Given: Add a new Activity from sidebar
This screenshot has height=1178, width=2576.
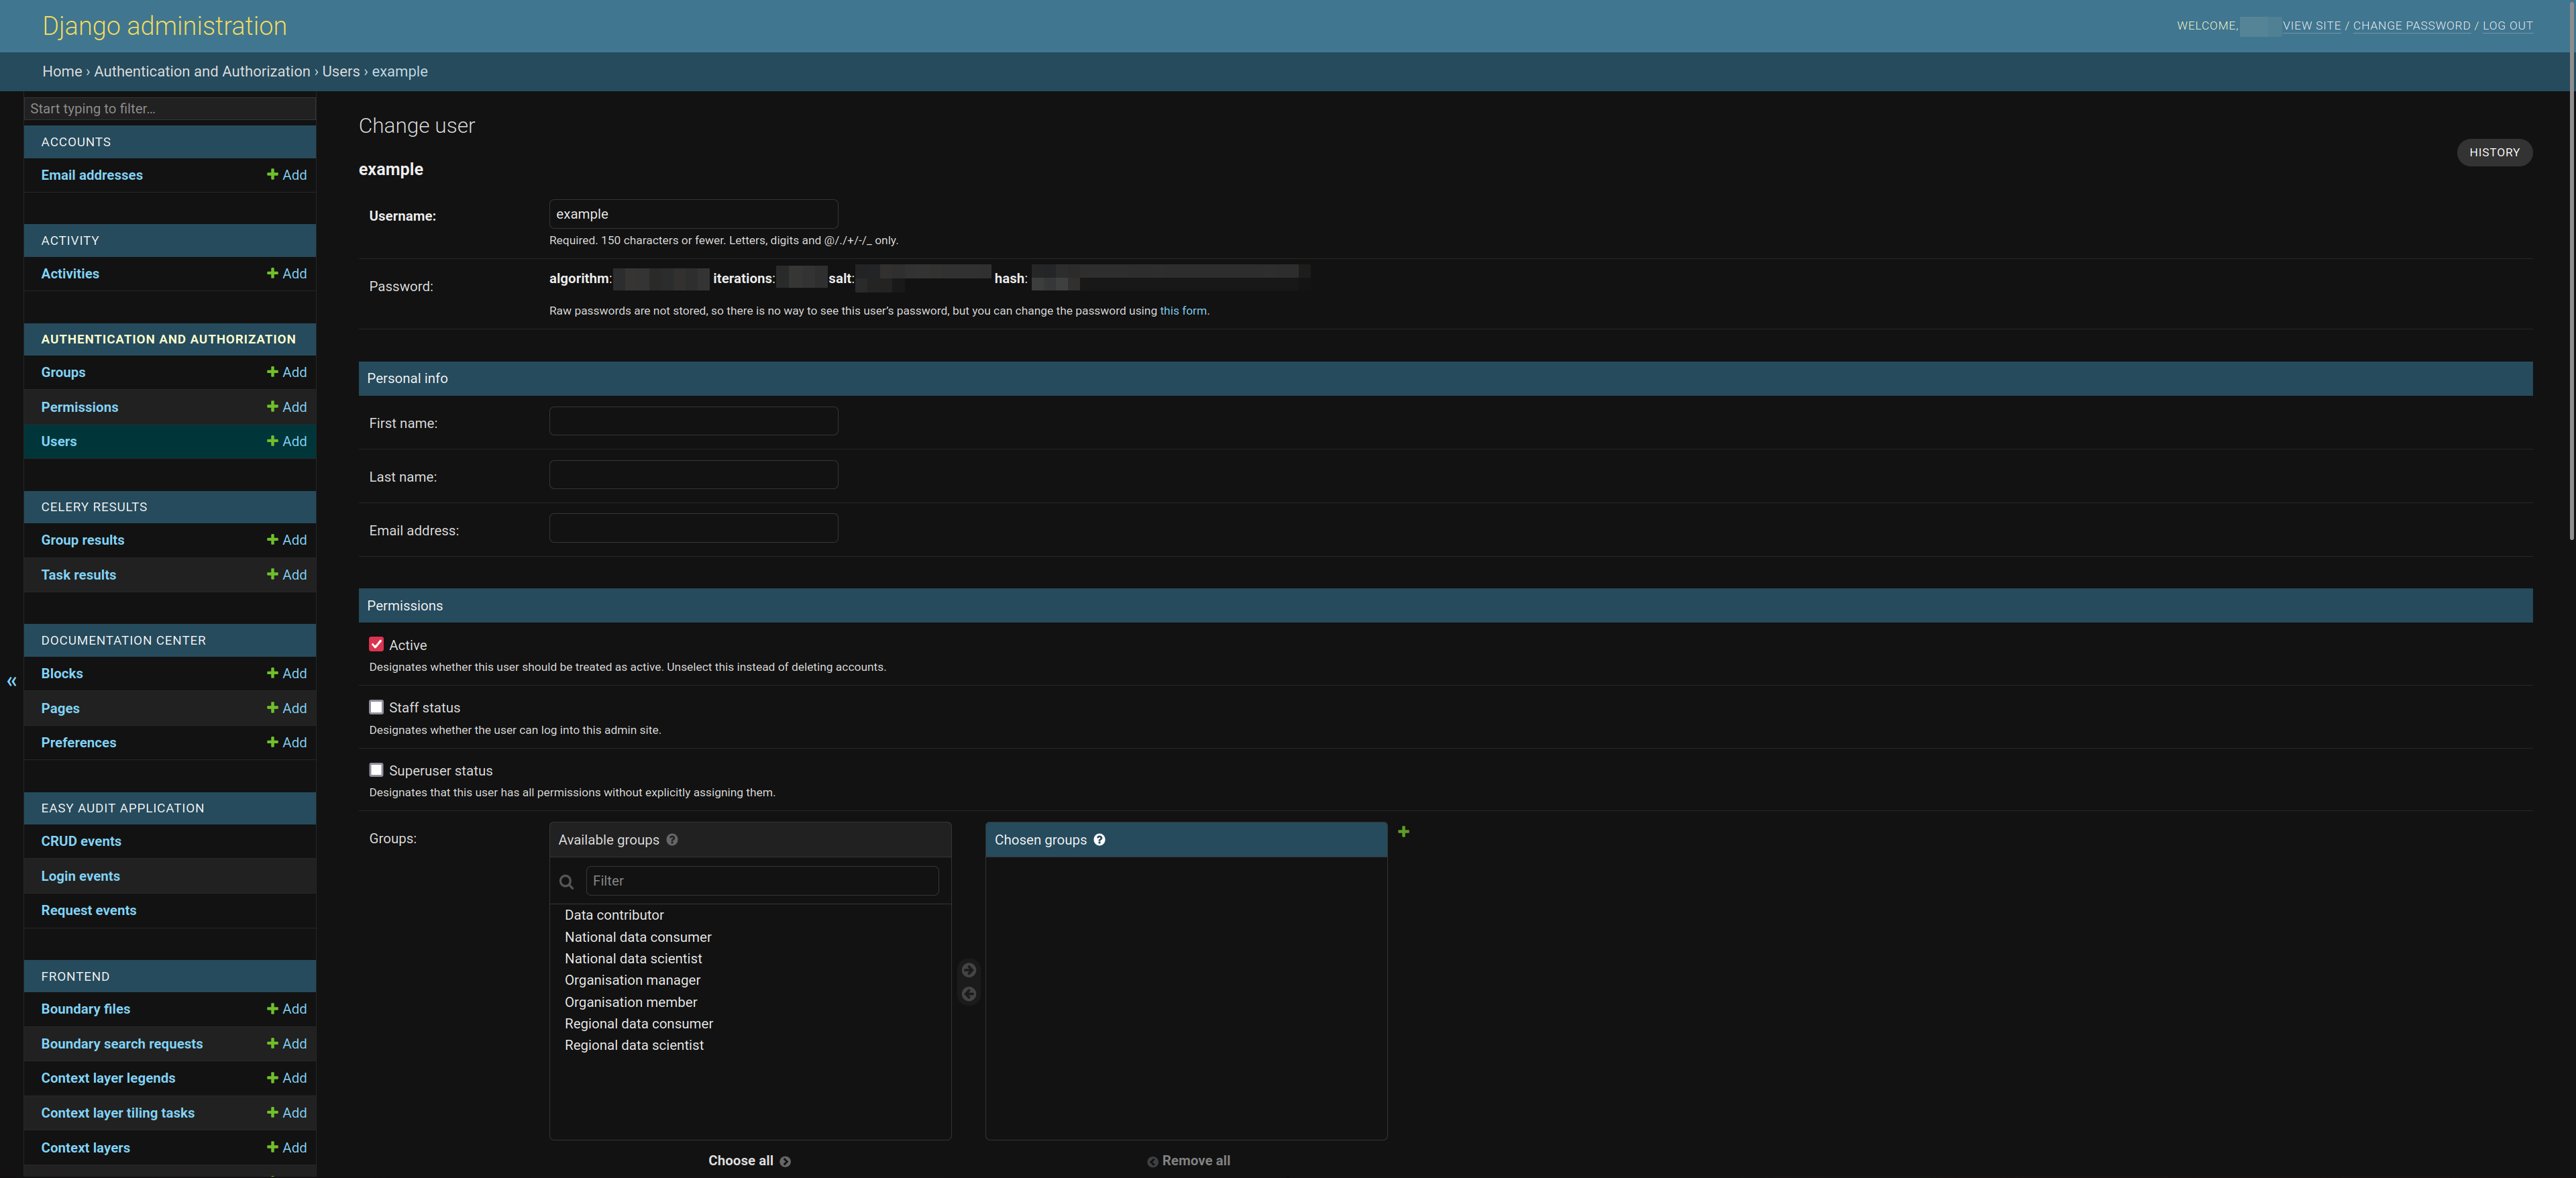Looking at the screenshot, I should 287,273.
